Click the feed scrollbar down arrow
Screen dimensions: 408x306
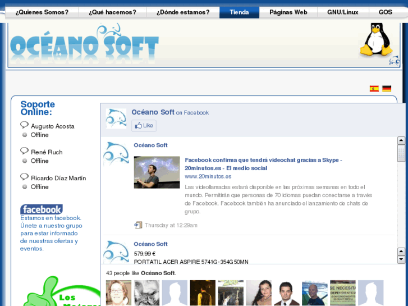[401, 259]
